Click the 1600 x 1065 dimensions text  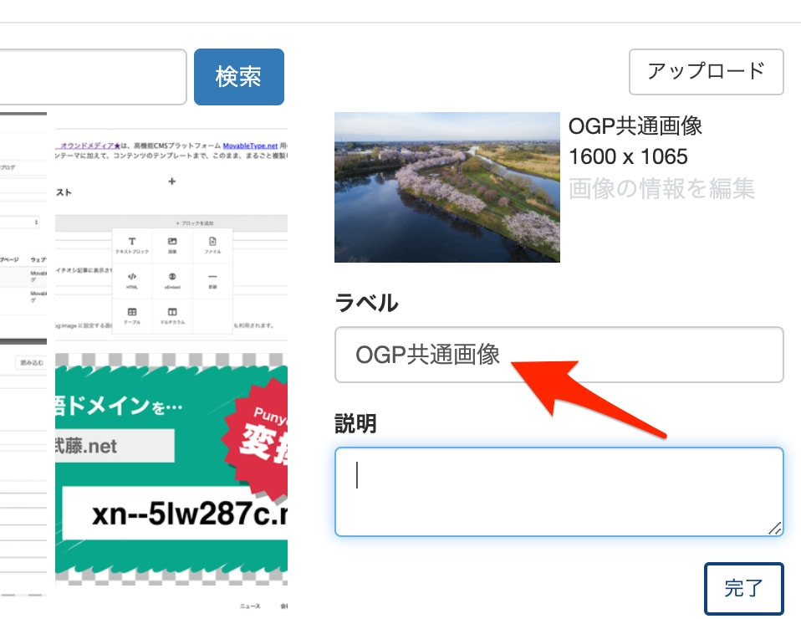point(628,156)
